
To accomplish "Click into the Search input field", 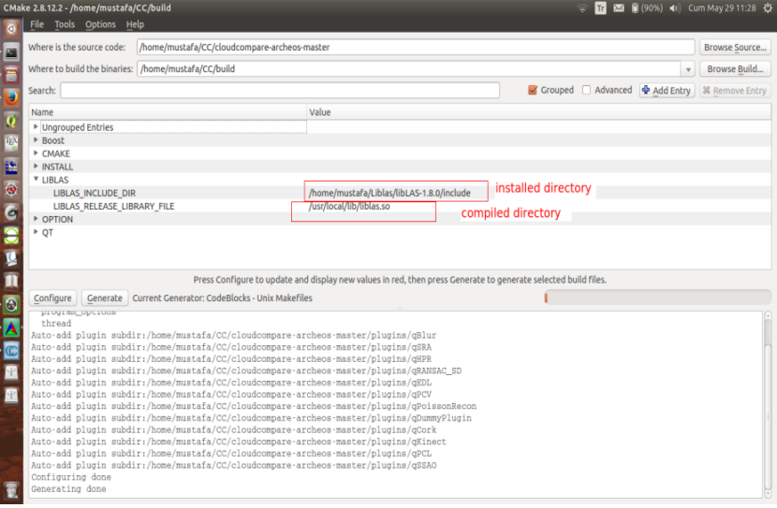I will (288, 91).
